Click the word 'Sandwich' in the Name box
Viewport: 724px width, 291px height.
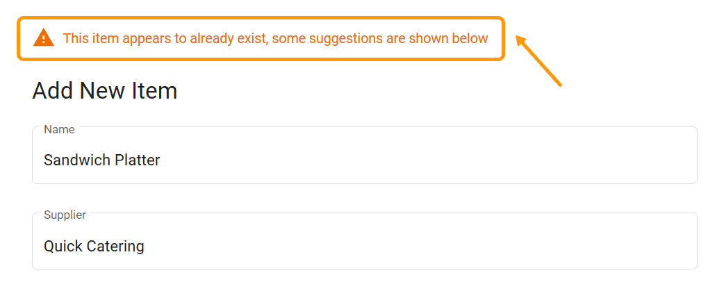click(72, 160)
